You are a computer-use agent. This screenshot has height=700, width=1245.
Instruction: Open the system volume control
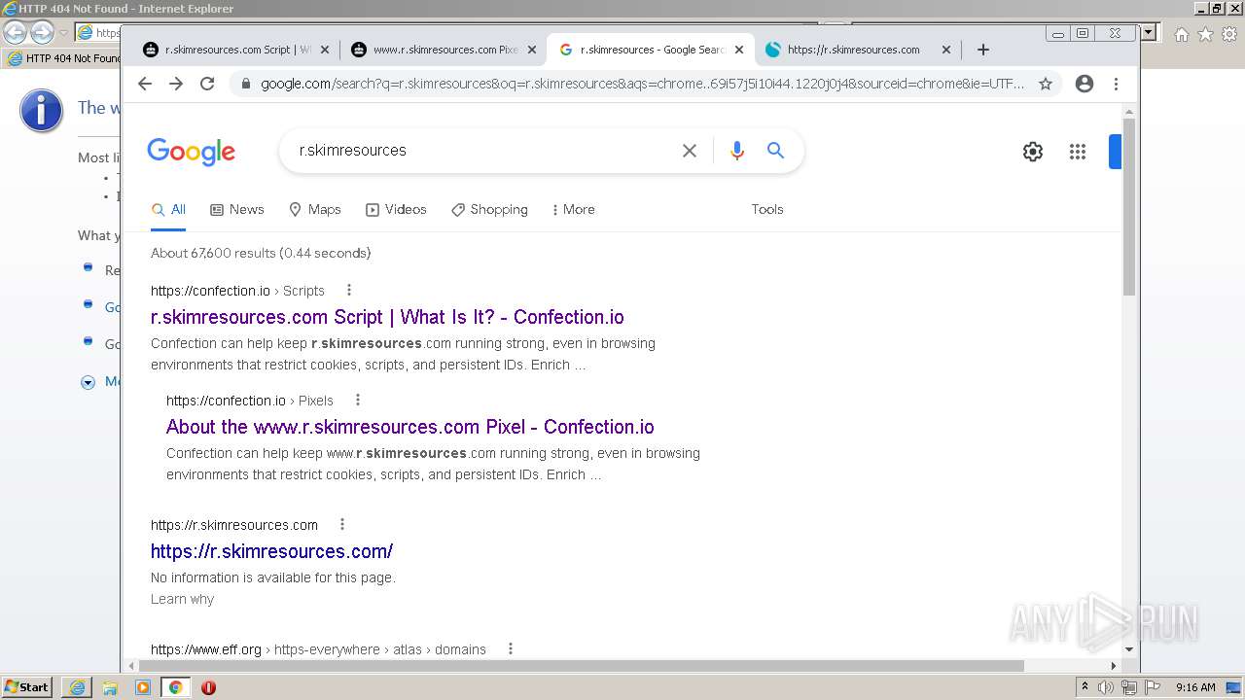tap(1106, 687)
